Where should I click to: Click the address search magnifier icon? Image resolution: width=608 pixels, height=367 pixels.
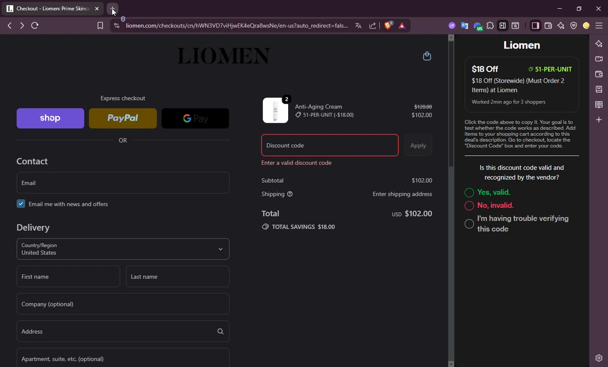click(221, 331)
